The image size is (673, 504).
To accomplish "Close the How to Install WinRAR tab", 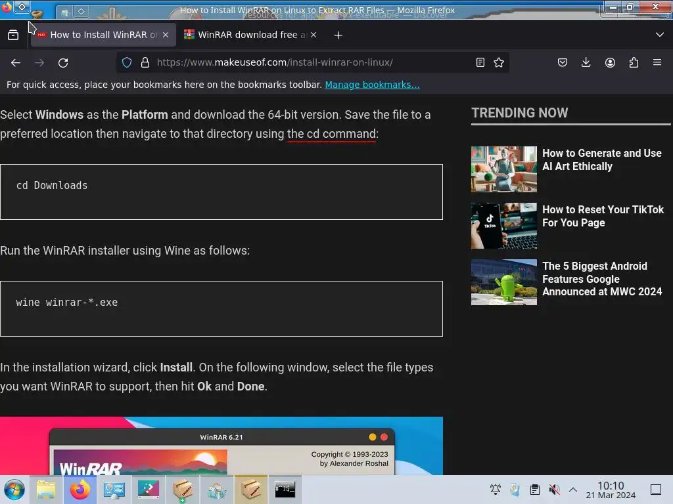I will pyautogui.click(x=166, y=35).
